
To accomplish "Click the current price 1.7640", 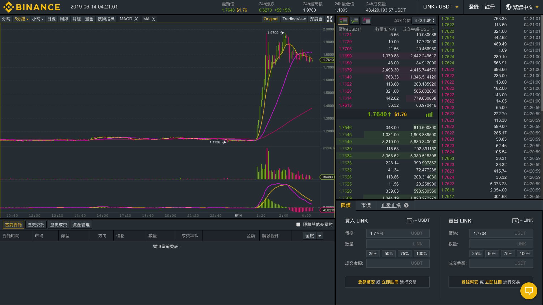I will tap(379, 114).
